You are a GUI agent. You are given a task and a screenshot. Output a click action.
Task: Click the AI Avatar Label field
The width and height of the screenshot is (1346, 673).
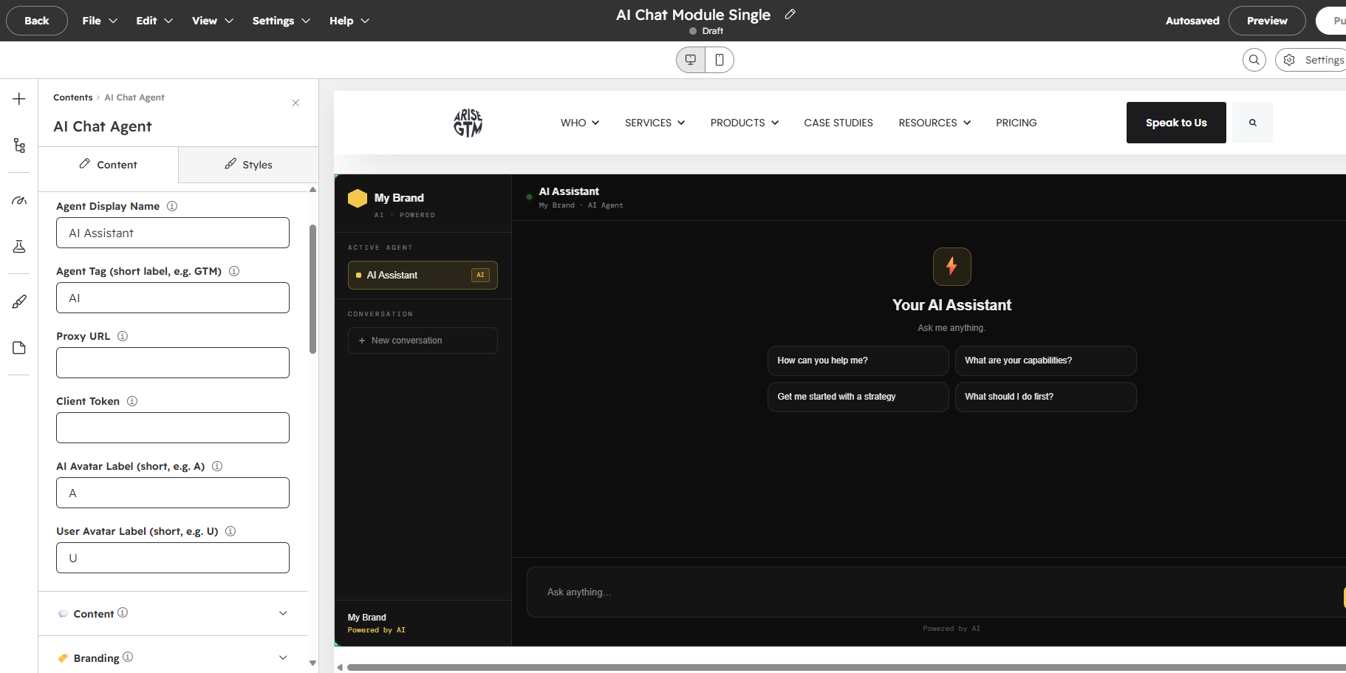[x=173, y=493]
